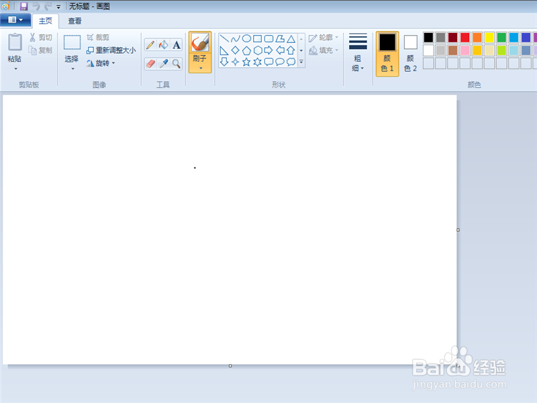Choose the Cloud callout shape

tap(291, 62)
